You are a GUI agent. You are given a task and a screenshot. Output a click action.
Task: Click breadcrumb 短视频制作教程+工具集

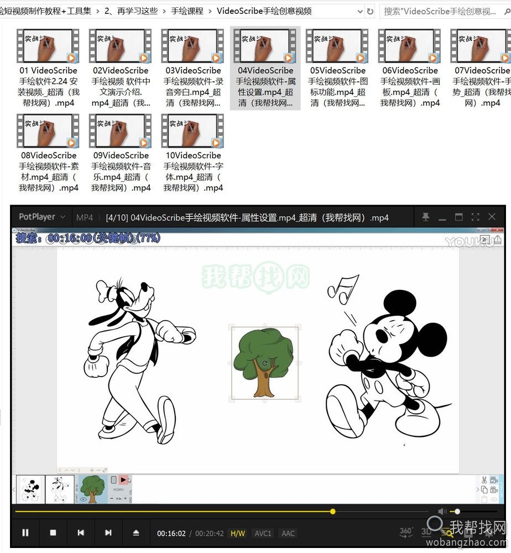pyautogui.click(x=45, y=11)
